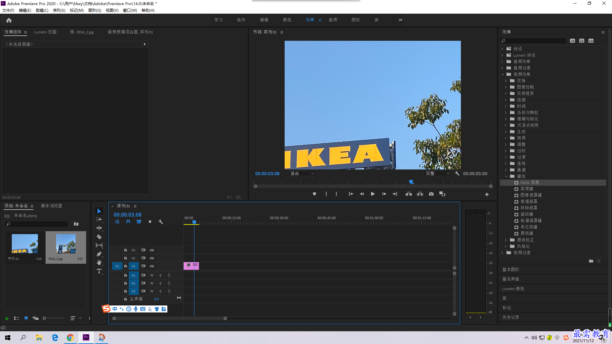Click the Home icon

[9, 20]
